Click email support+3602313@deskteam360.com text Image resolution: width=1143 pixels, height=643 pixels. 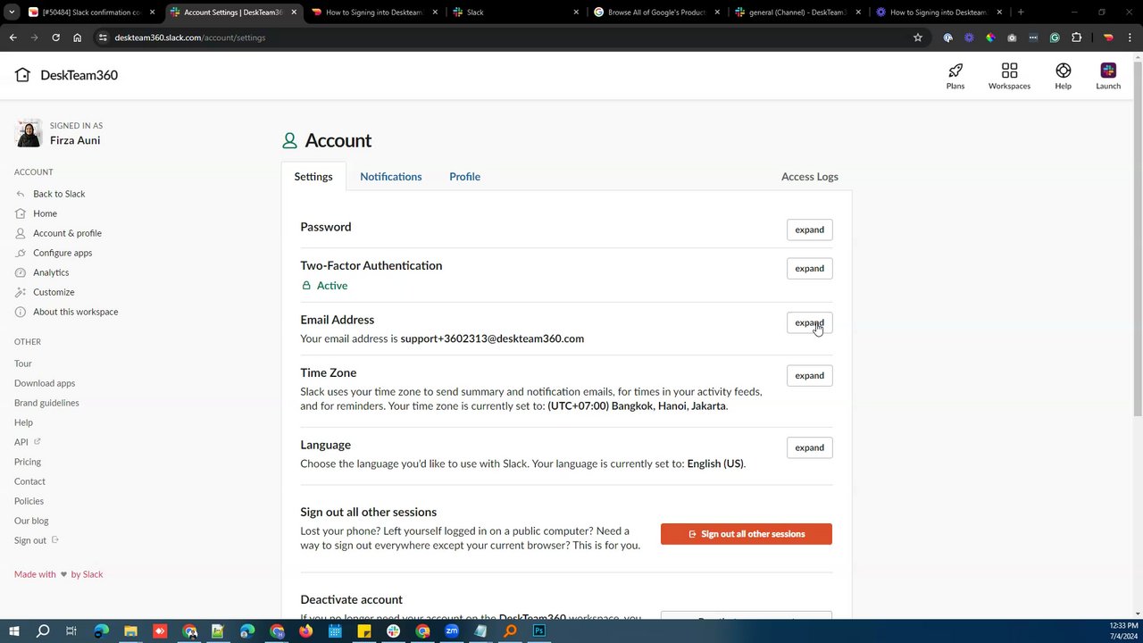(492, 338)
